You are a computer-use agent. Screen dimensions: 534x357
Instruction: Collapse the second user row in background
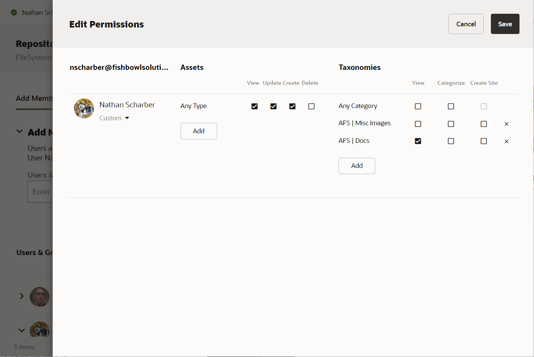(22, 331)
